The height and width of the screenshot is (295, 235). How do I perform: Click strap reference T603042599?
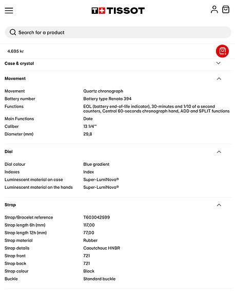click(x=96, y=218)
